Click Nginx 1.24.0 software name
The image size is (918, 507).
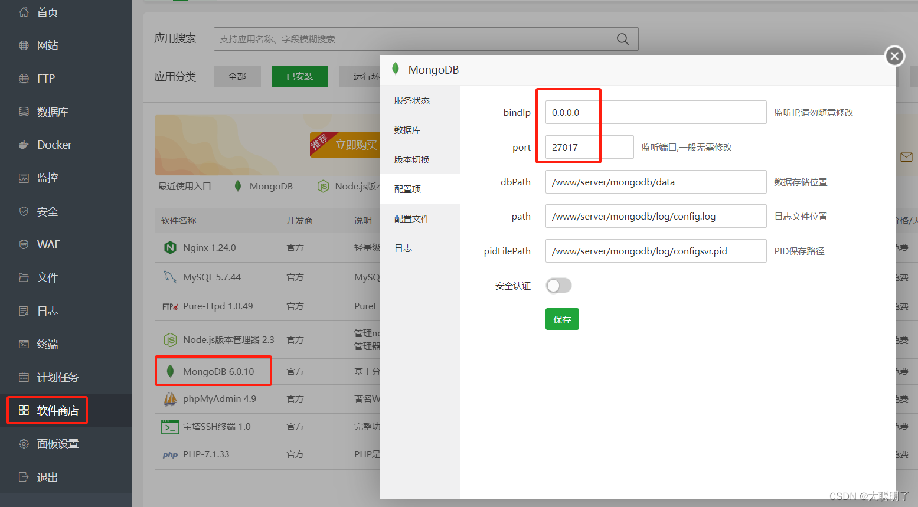pyautogui.click(x=210, y=248)
